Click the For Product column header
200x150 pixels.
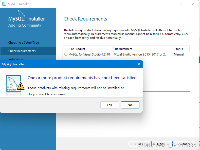point(77,49)
